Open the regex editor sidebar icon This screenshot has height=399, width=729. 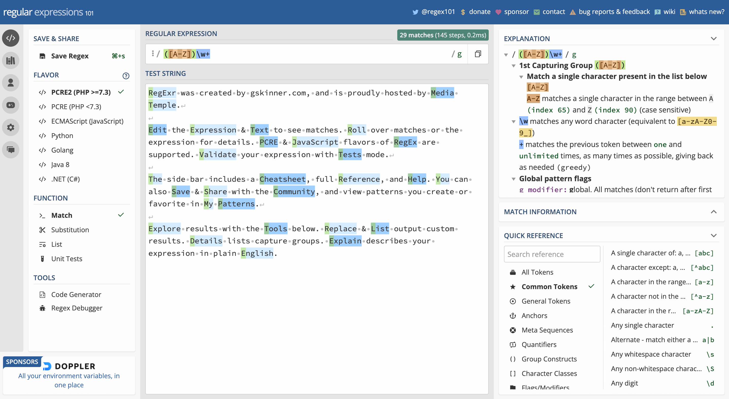tap(11, 38)
